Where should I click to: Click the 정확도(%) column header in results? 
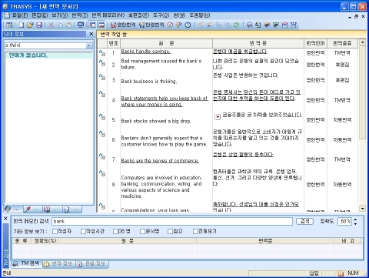tap(45, 241)
